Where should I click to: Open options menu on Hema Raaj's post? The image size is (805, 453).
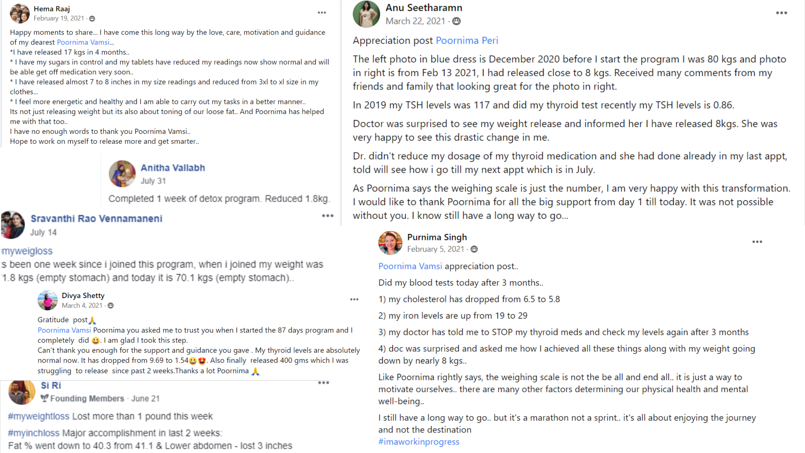tap(322, 13)
